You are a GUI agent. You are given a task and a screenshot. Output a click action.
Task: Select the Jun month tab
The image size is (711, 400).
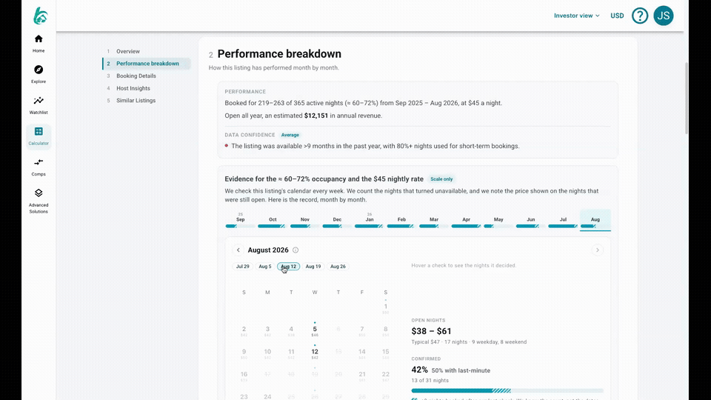click(x=530, y=221)
